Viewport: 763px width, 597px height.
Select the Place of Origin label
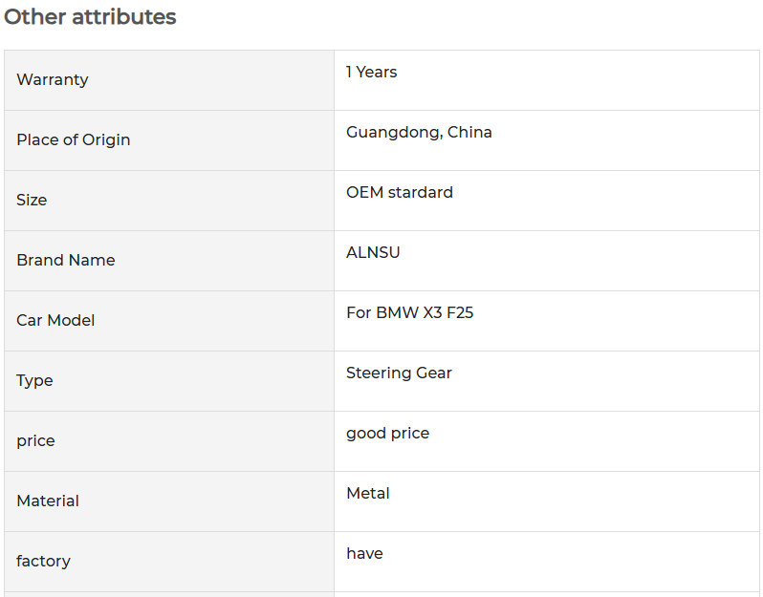(74, 140)
